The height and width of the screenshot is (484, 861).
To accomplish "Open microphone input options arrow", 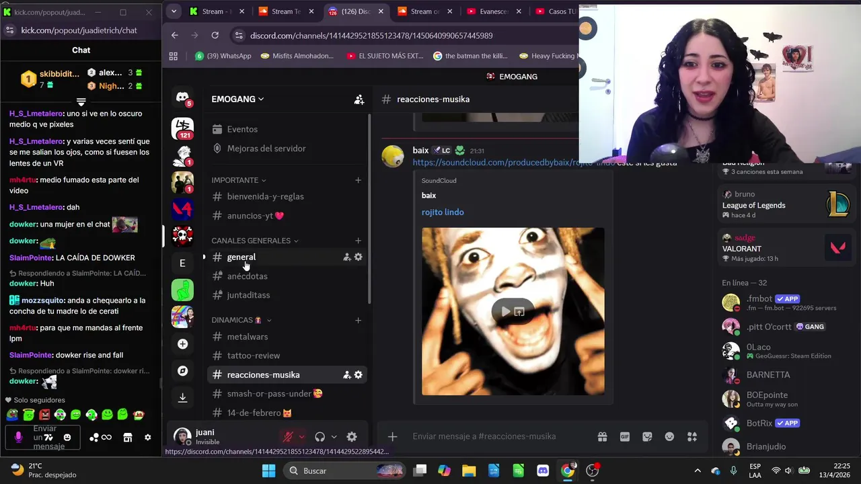I will click(x=301, y=437).
